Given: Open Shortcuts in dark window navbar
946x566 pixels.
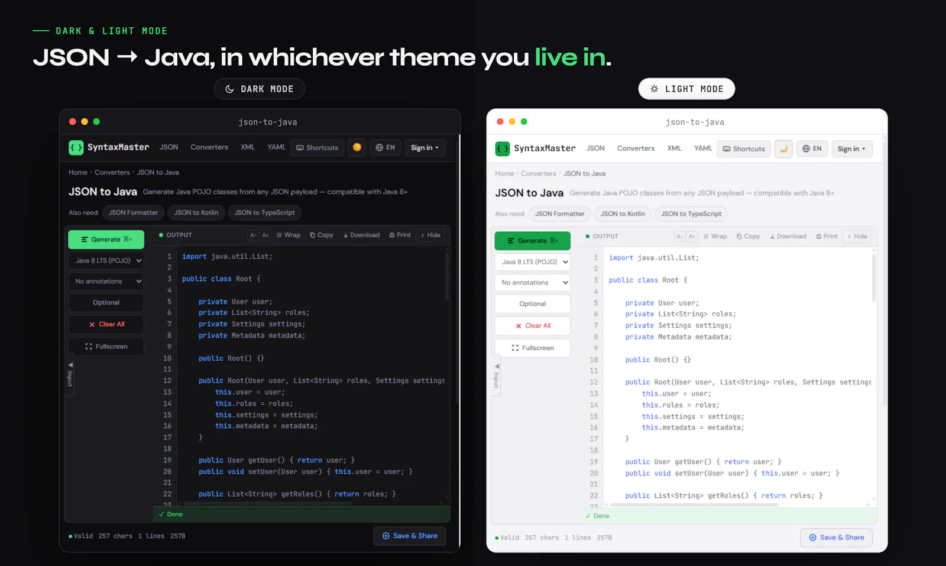Looking at the screenshot, I should 318,147.
